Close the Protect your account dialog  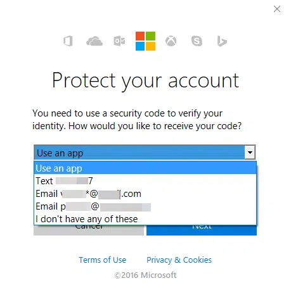point(277,9)
